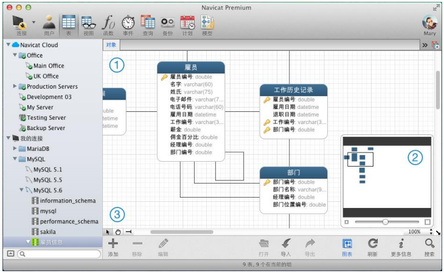
Task: Select the 对象 tab
Action: [111, 45]
